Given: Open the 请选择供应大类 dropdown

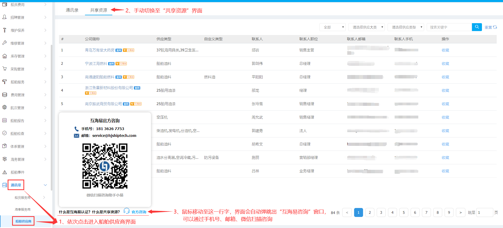Looking at the screenshot, I should tap(367, 27).
